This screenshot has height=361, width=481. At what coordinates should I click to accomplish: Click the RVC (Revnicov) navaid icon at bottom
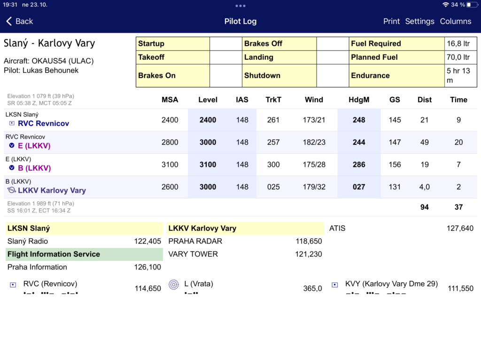coord(13,284)
